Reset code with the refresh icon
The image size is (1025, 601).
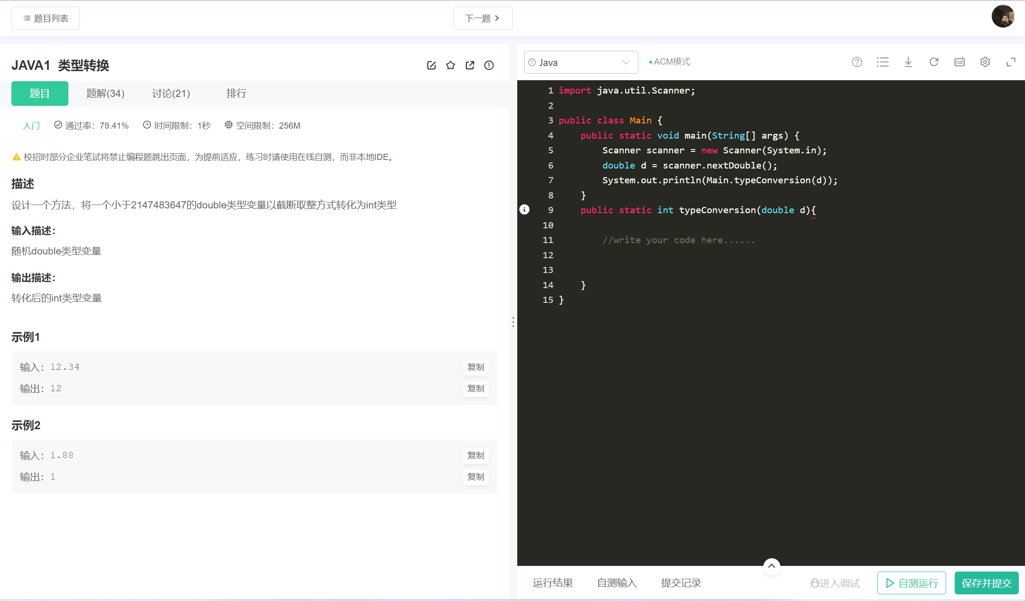point(934,62)
